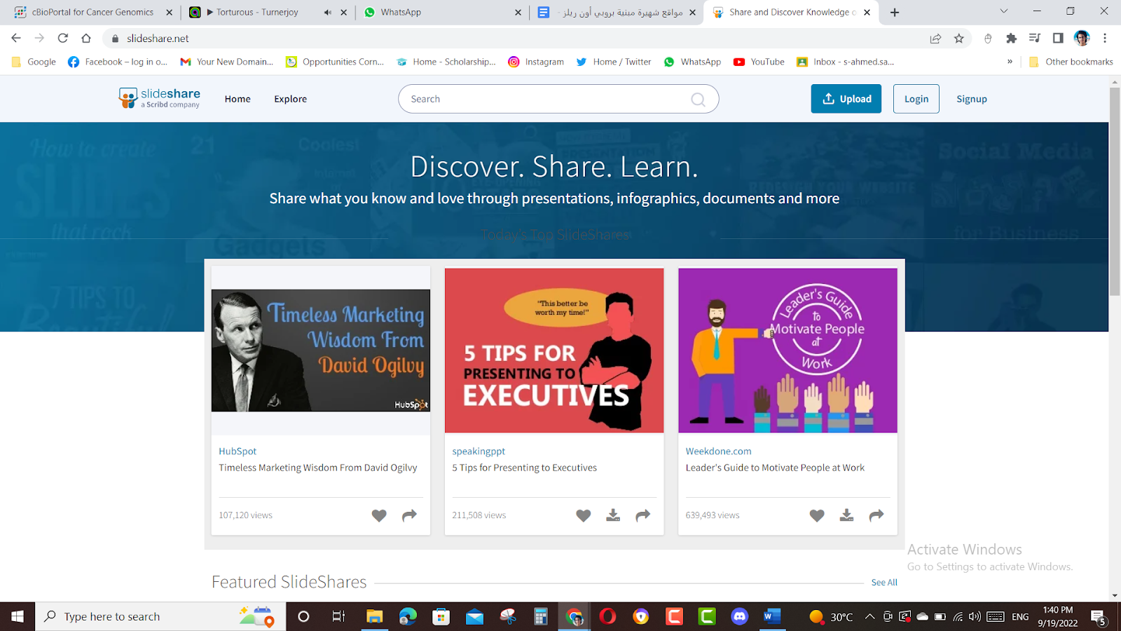Click the Login button
This screenshot has height=631, width=1121.
[x=916, y=99]
